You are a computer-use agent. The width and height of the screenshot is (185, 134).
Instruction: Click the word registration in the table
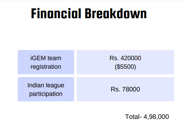46,67
